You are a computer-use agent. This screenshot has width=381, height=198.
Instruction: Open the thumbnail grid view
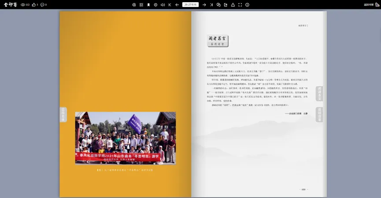click(141, 4)
